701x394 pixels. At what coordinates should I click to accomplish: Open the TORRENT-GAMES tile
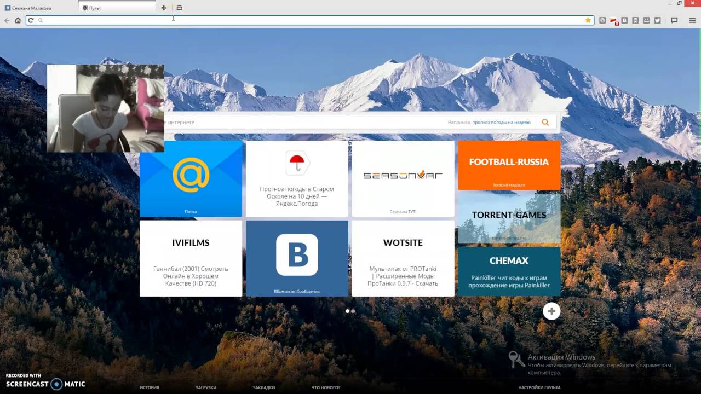[x=509, y=218]
